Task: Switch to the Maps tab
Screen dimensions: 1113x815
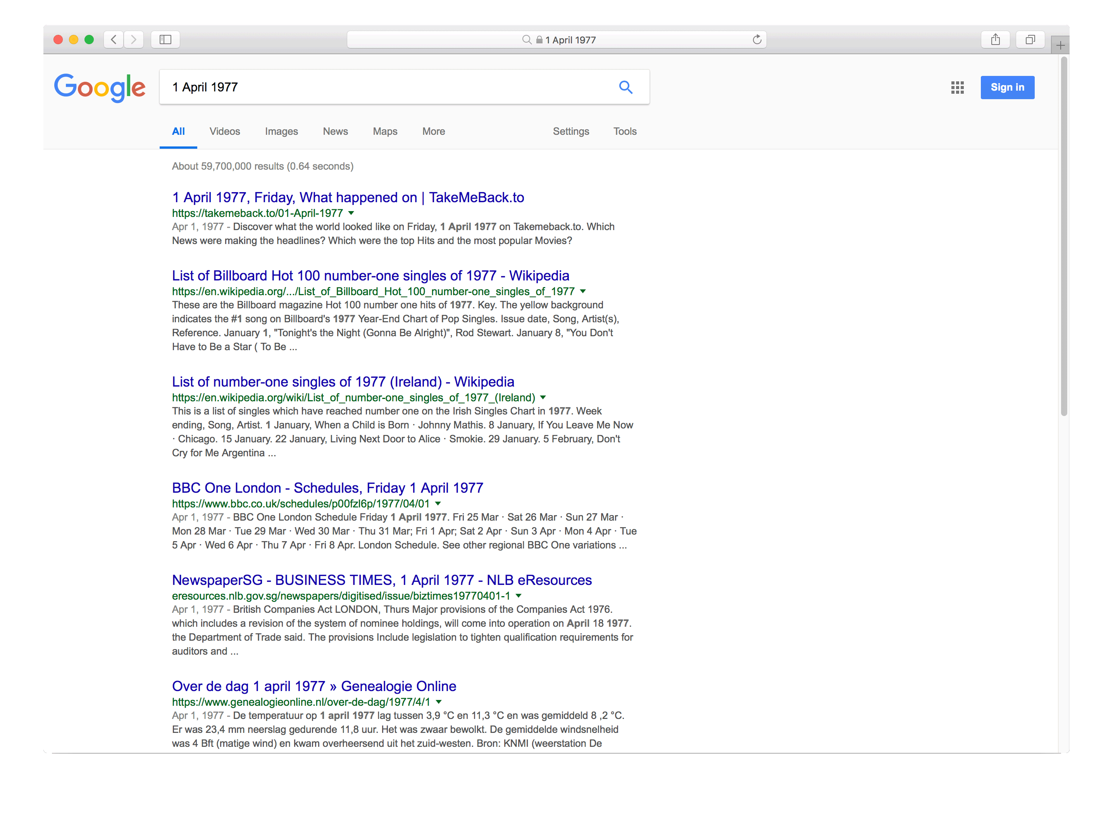Action: (385, 131)
